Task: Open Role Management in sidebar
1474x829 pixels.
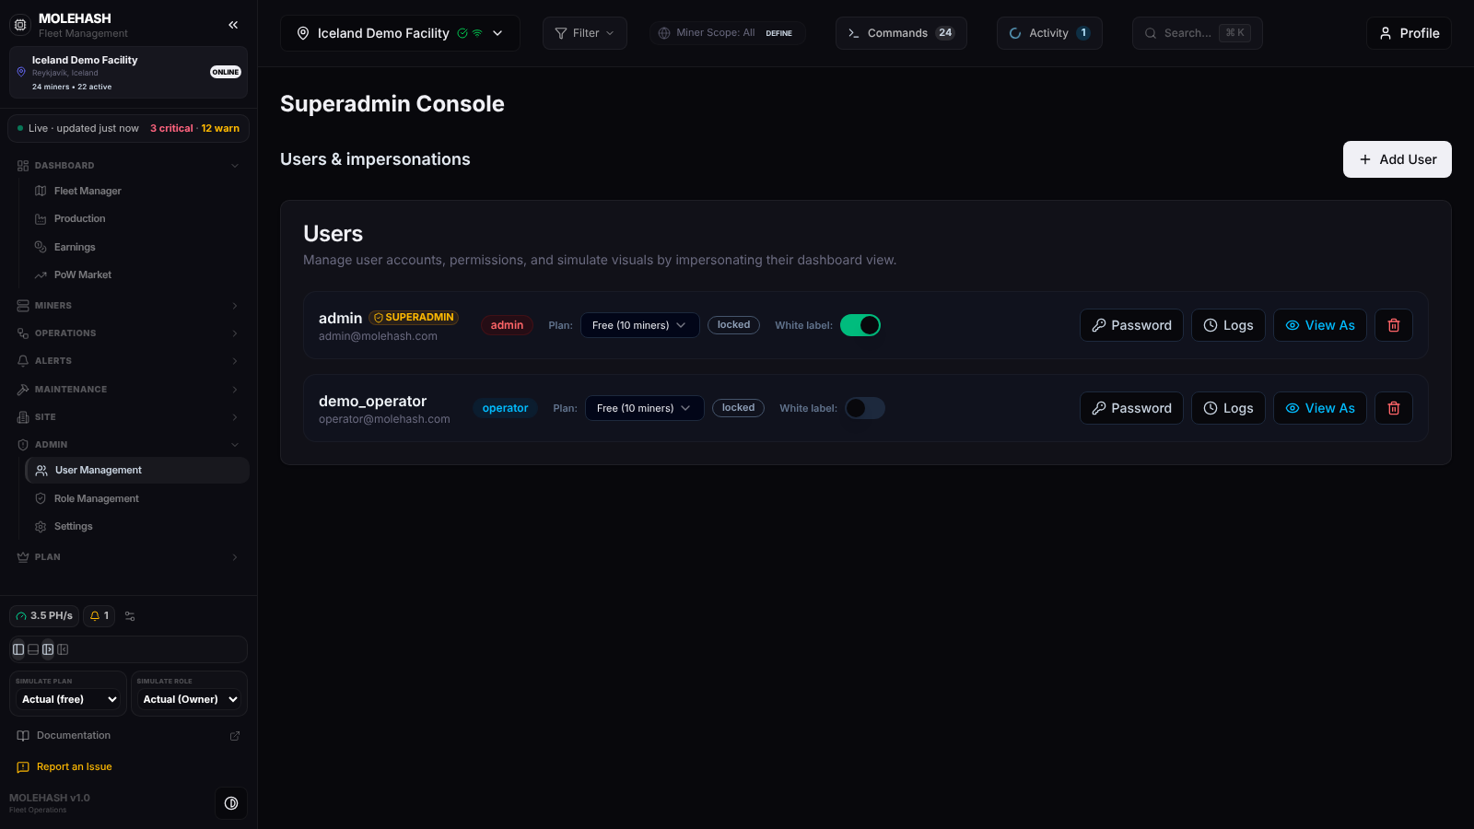Action: (137, 499)
